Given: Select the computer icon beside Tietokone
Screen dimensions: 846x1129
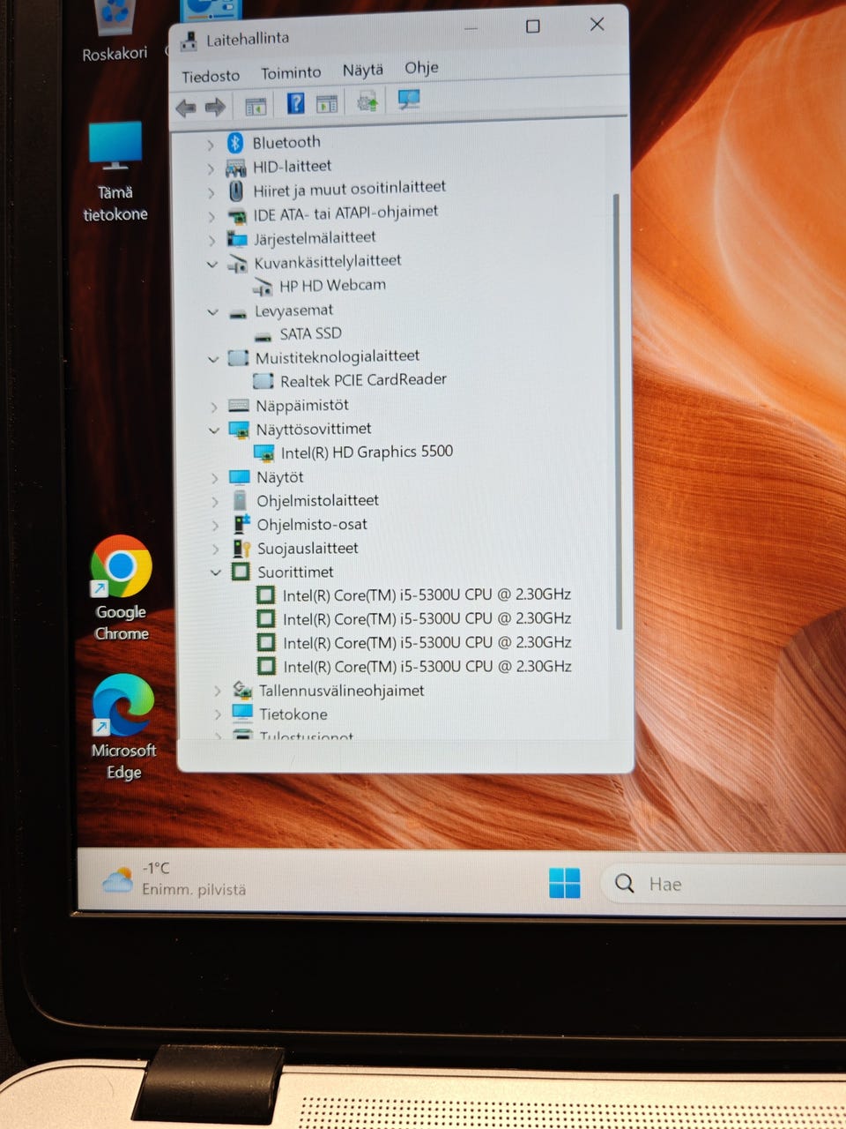Looking at the screenshot, I should coord(242,713).
